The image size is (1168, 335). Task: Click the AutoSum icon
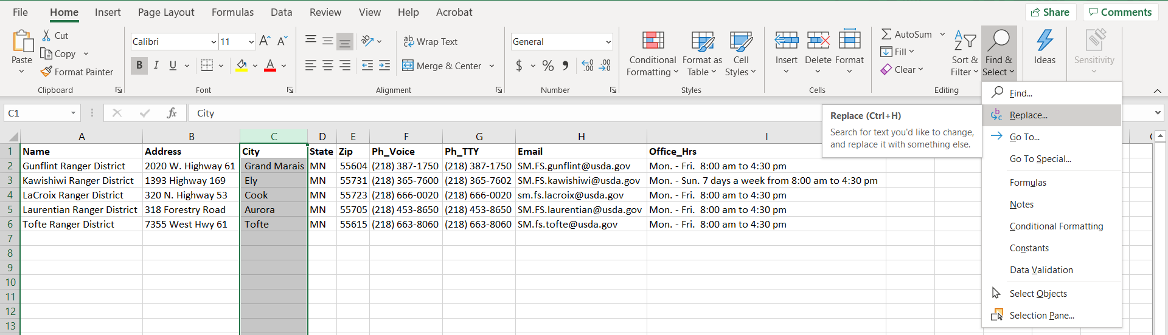[x=887, y=35]
